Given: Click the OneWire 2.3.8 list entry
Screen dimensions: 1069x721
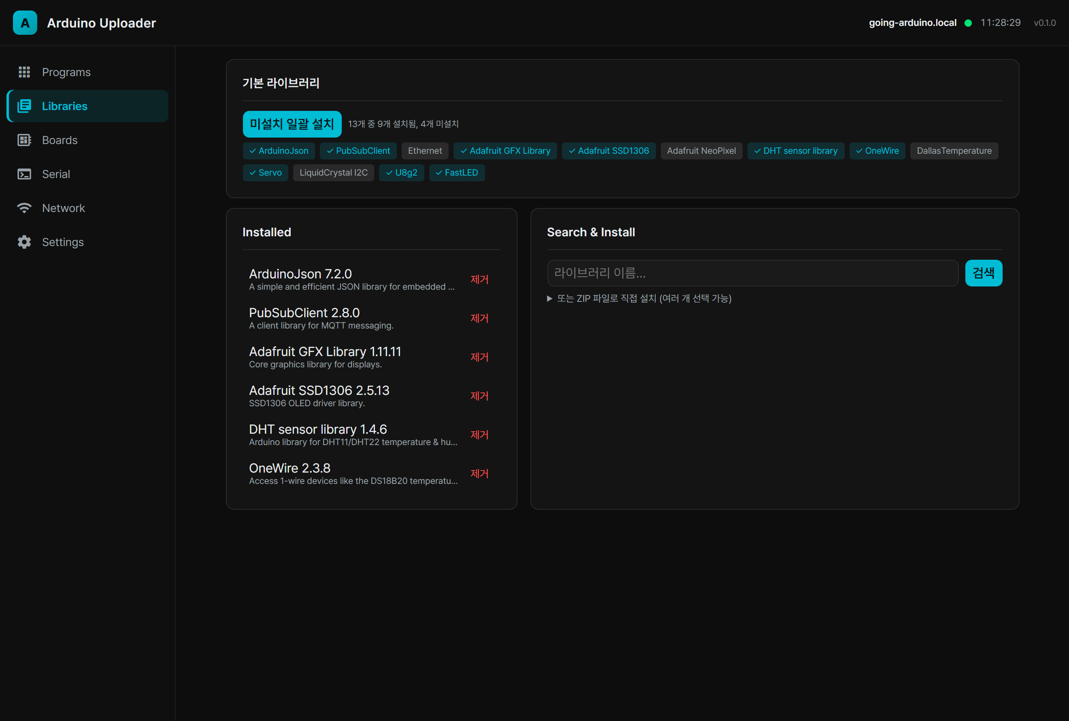Looking at the screenshot, I should coord(372,473).
